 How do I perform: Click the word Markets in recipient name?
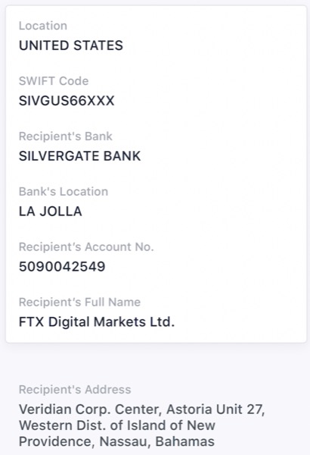119,322
